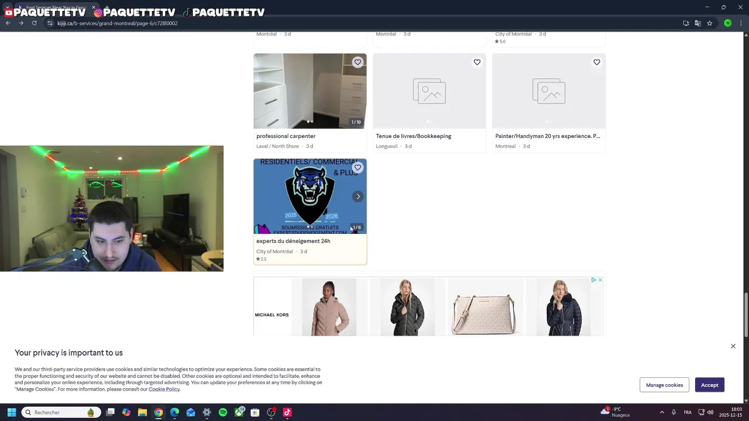This screenshot has width=749, height=421.
Task: Open Task View from the taskbar
Action: [x=110, y=412]
